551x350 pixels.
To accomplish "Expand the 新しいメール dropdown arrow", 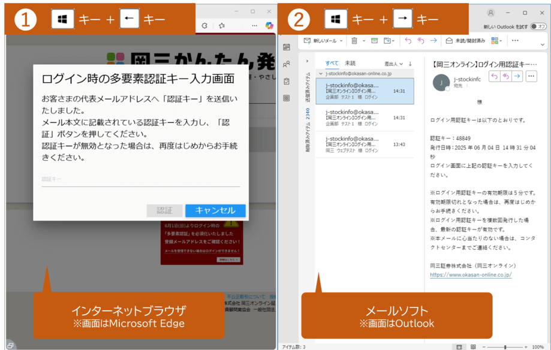I will click(x=341, y=41).
